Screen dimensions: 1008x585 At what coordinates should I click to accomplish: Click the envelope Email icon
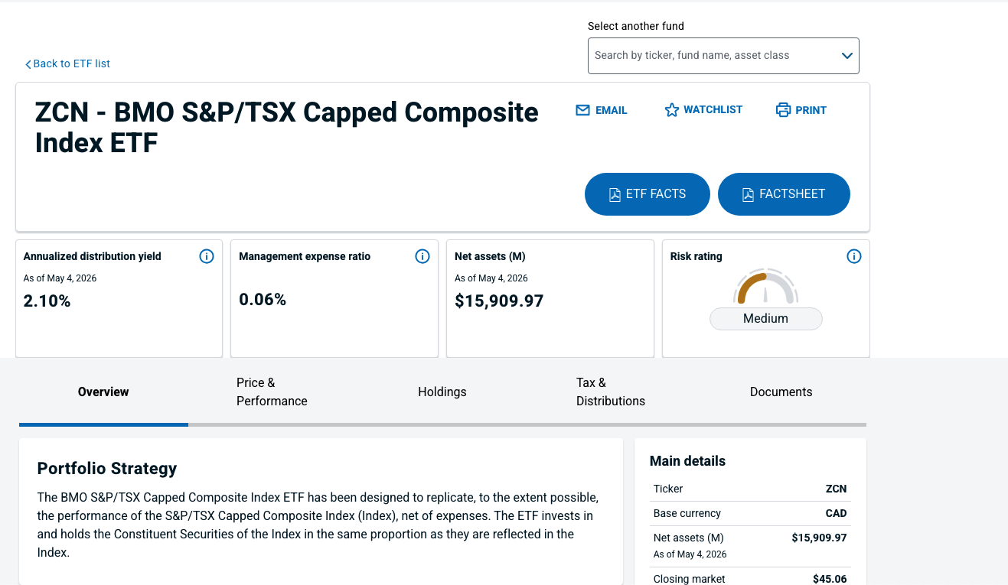[x=582, y=110]
